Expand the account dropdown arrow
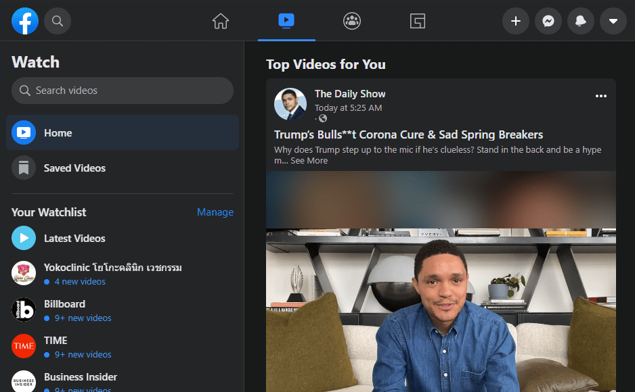635x392 pixels. click(613, 21)
